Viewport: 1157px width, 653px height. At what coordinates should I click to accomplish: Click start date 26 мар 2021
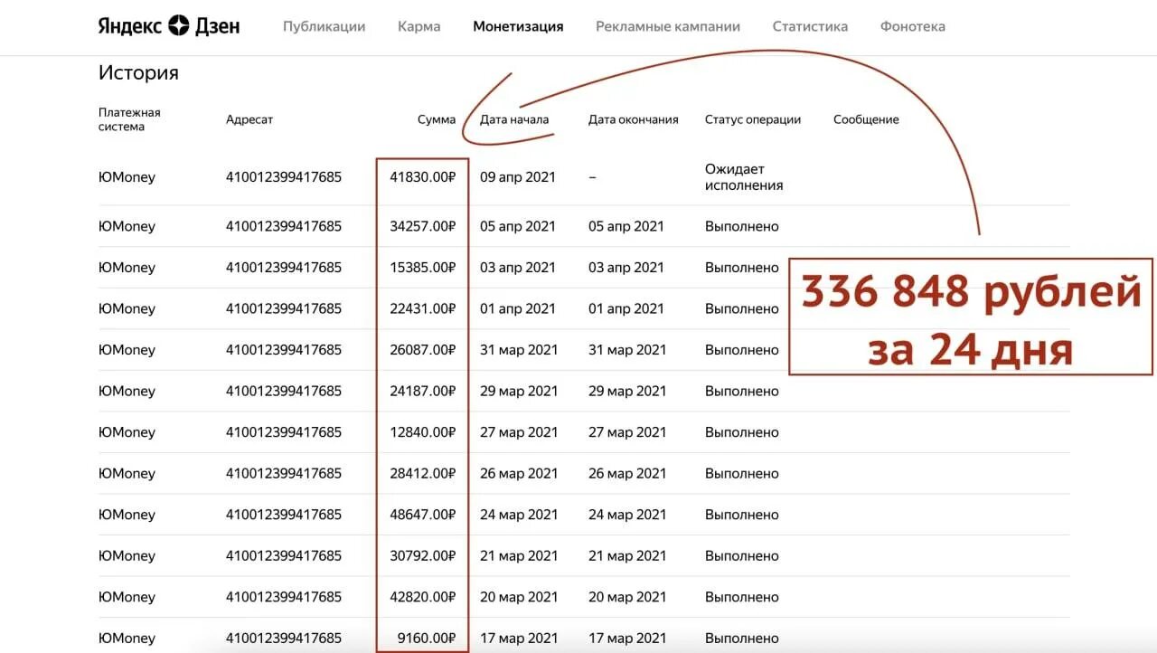point(519,473)
